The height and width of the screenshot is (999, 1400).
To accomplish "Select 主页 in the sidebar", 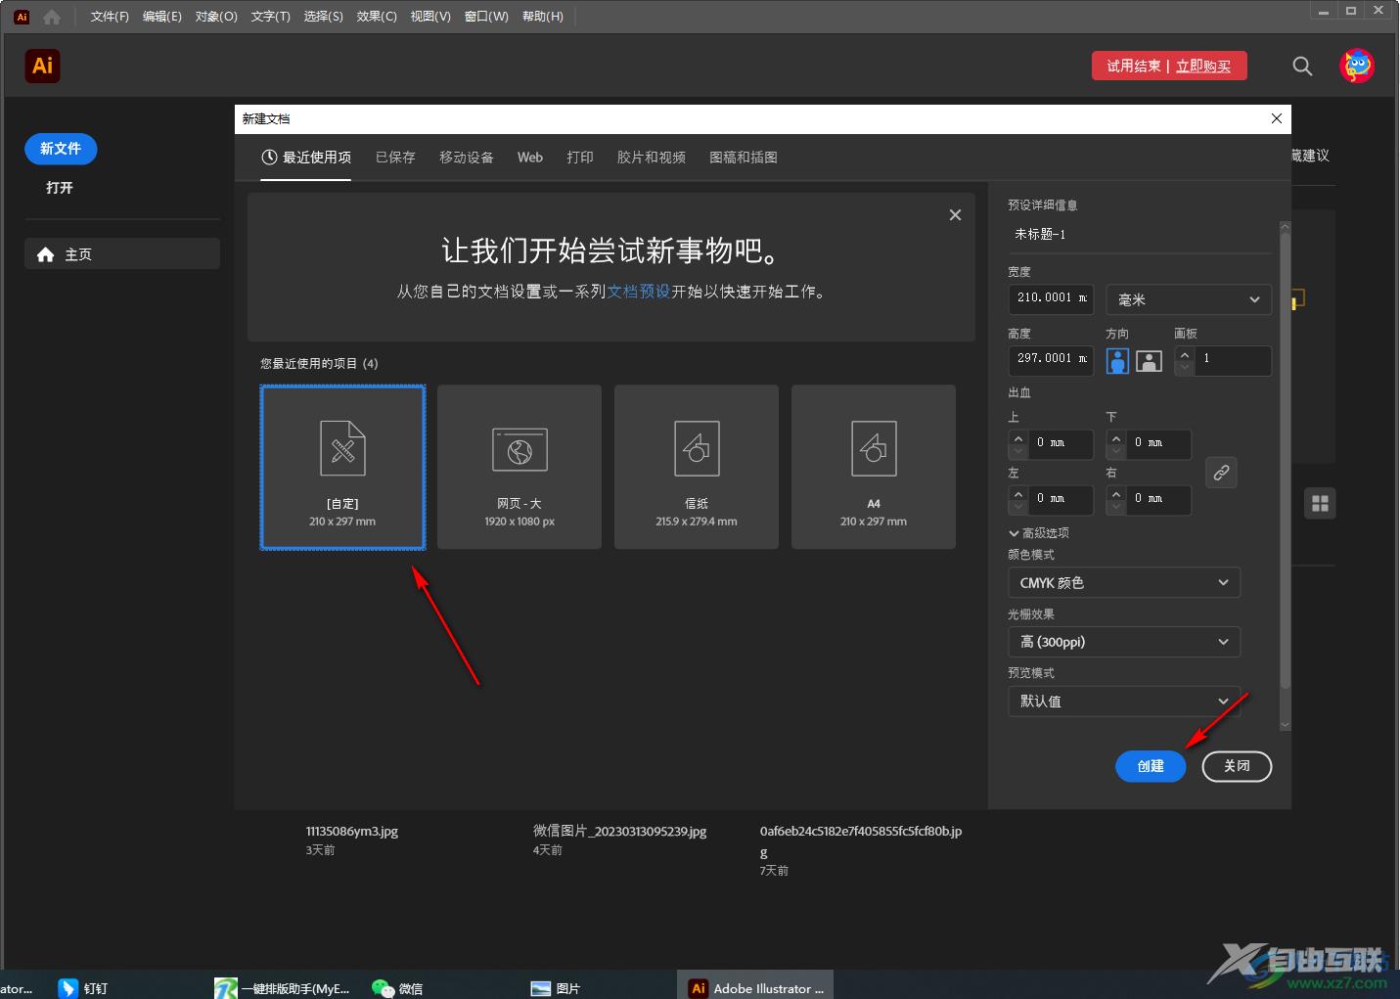I will pyautogui.click(x=122, y=254).
